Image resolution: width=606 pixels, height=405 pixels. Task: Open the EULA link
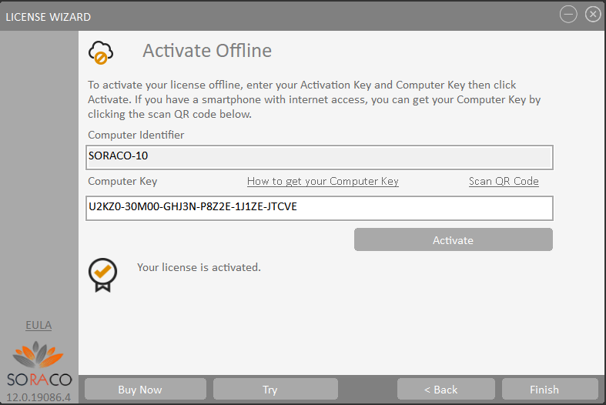pyautogui.click(x=39, y=326)
